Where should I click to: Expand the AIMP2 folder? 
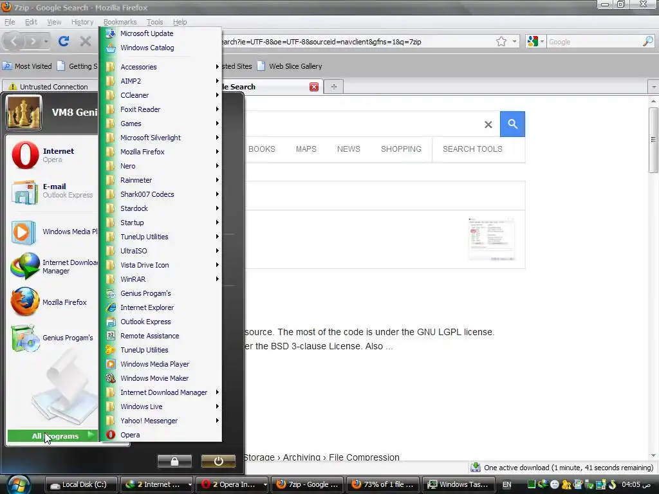coord(160,81)
